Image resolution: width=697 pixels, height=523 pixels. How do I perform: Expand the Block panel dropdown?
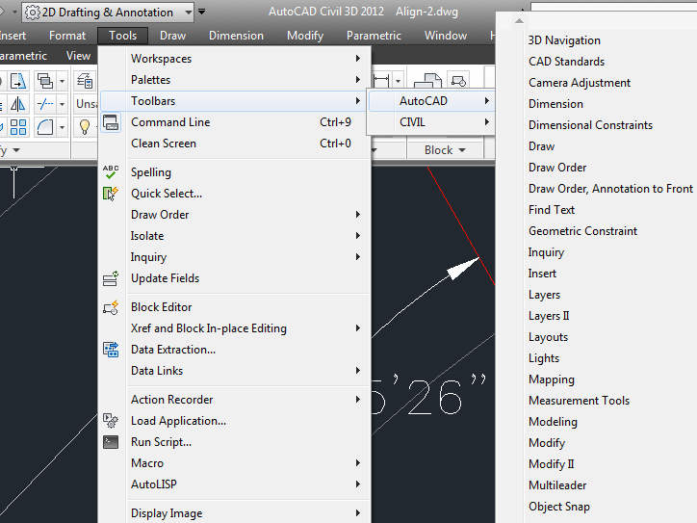click(x=445, y=150)
